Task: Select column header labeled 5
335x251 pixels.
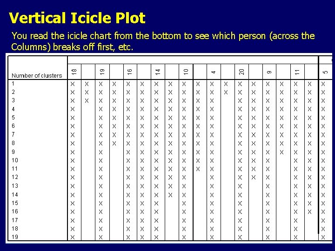Action: pos(325,72)
